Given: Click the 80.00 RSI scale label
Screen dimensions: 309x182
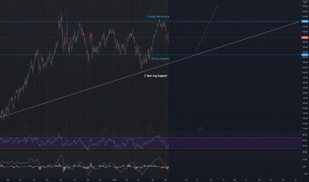Looking at the screenshot, I should click(x=305, y=135).
